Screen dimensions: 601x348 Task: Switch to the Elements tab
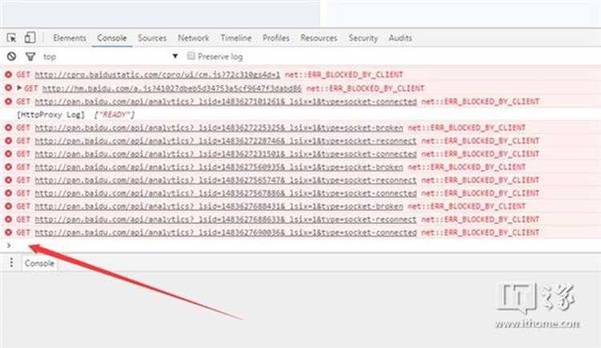70,38
